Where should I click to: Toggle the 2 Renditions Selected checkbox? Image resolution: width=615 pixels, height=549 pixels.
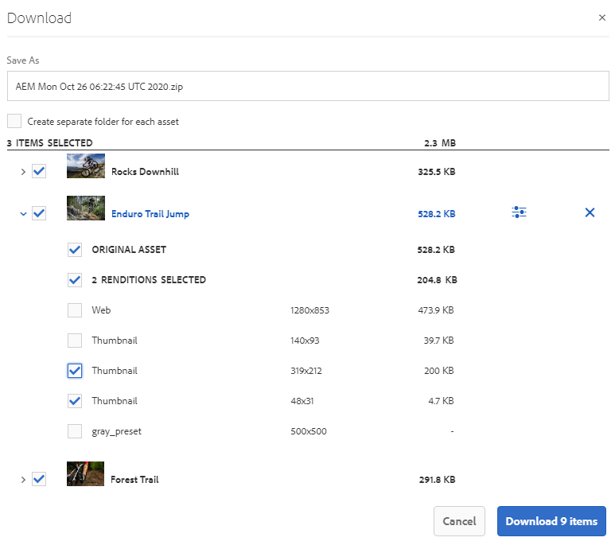coord(75,280)
